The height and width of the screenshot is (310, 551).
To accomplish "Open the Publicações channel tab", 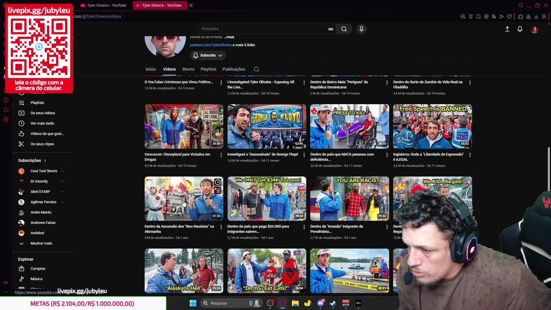I will [234, 69].
